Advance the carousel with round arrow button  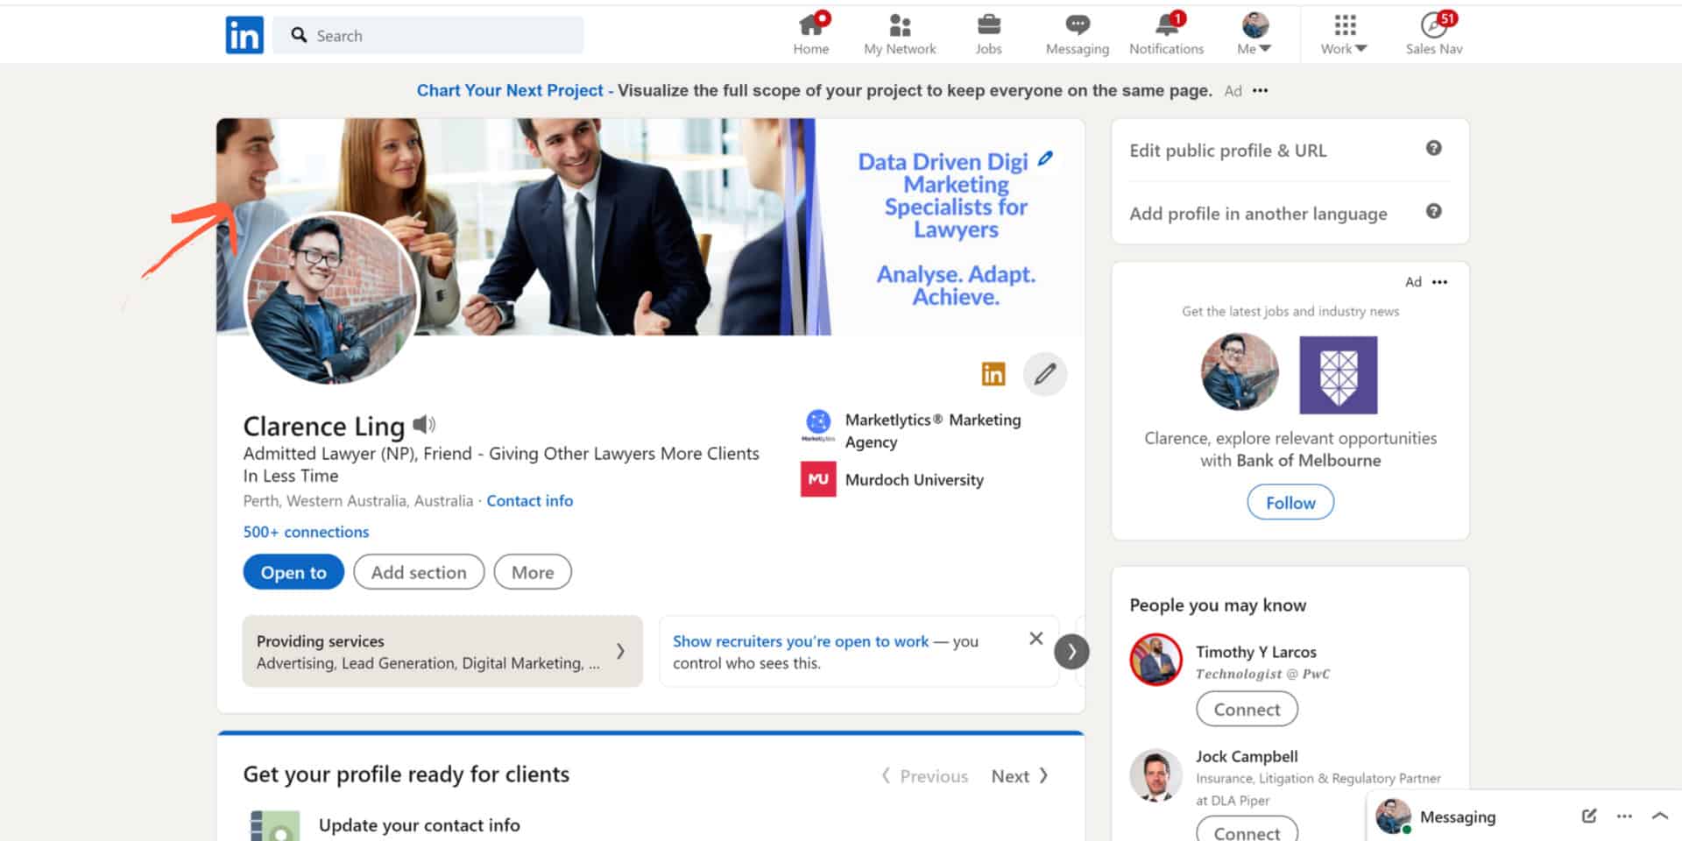[1071, 652]
